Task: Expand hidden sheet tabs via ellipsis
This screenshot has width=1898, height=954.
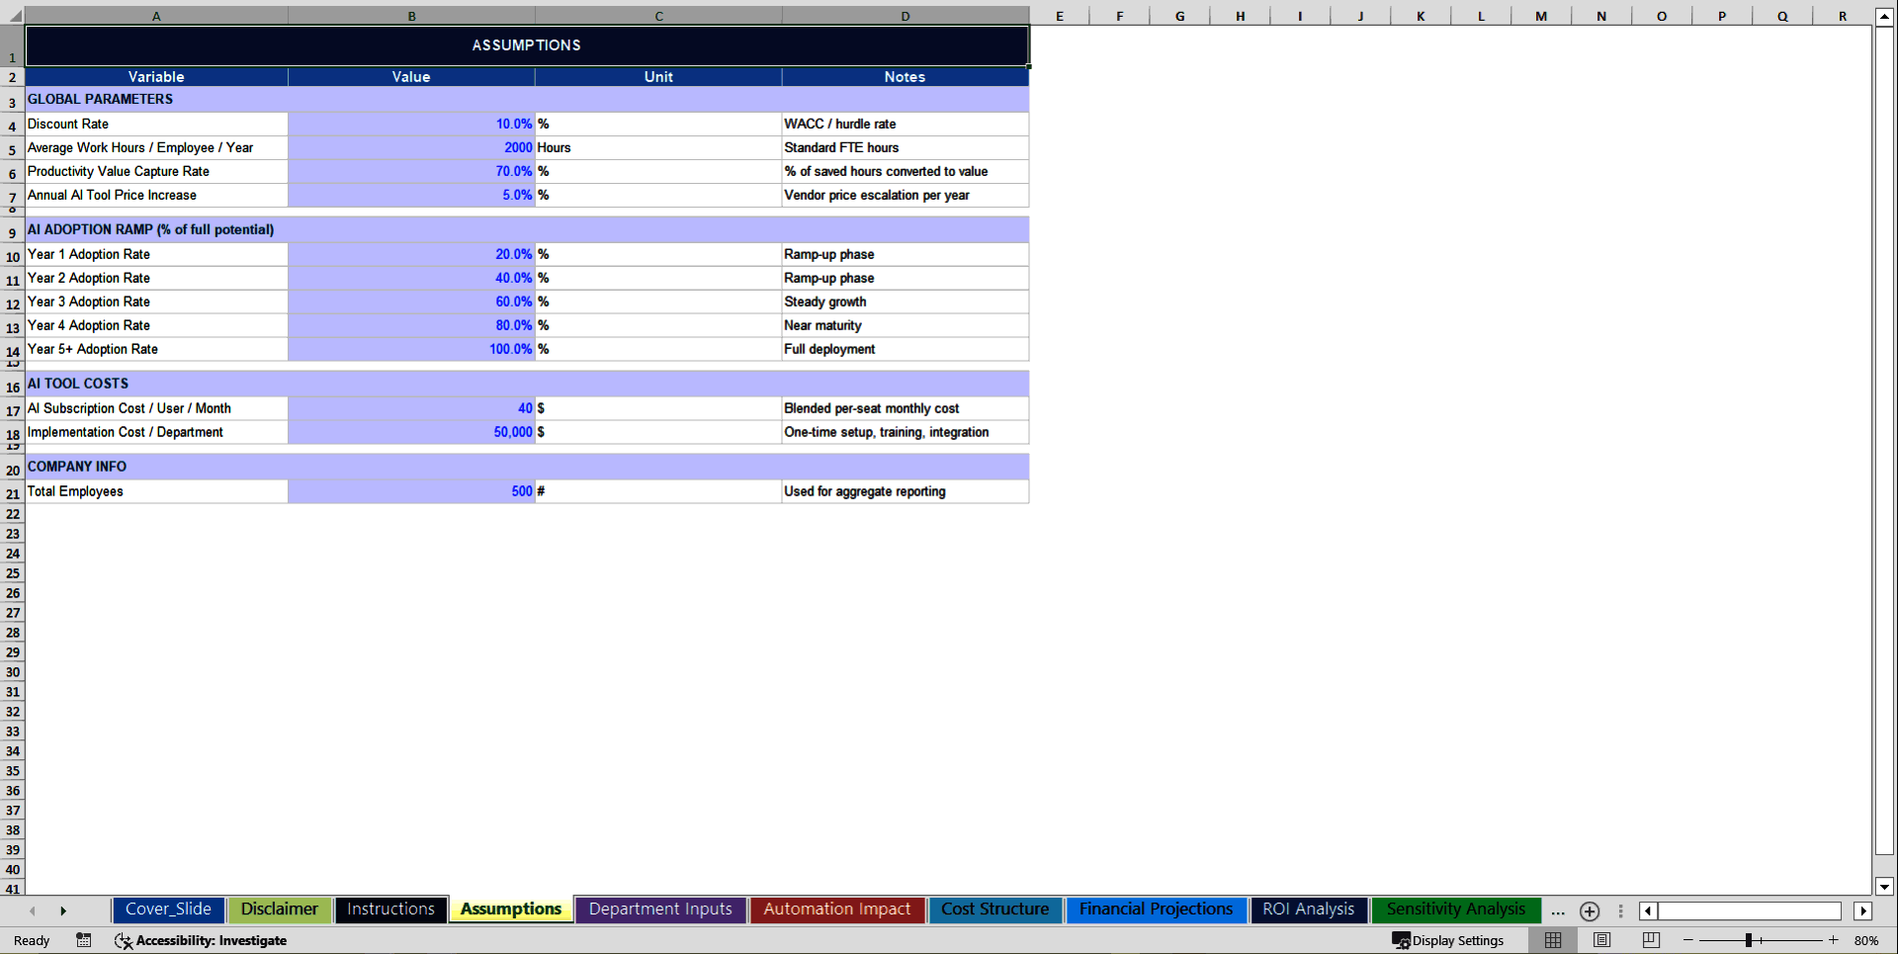Action: tap(1557, 911)
